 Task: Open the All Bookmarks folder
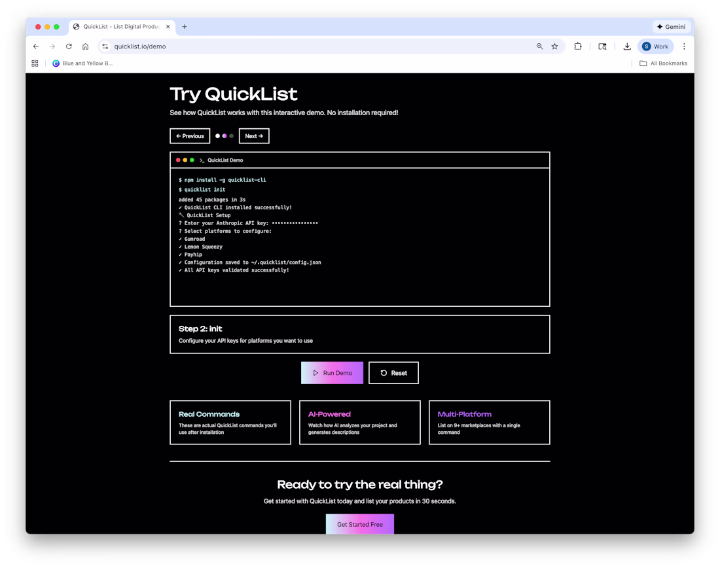coord(663,63)
